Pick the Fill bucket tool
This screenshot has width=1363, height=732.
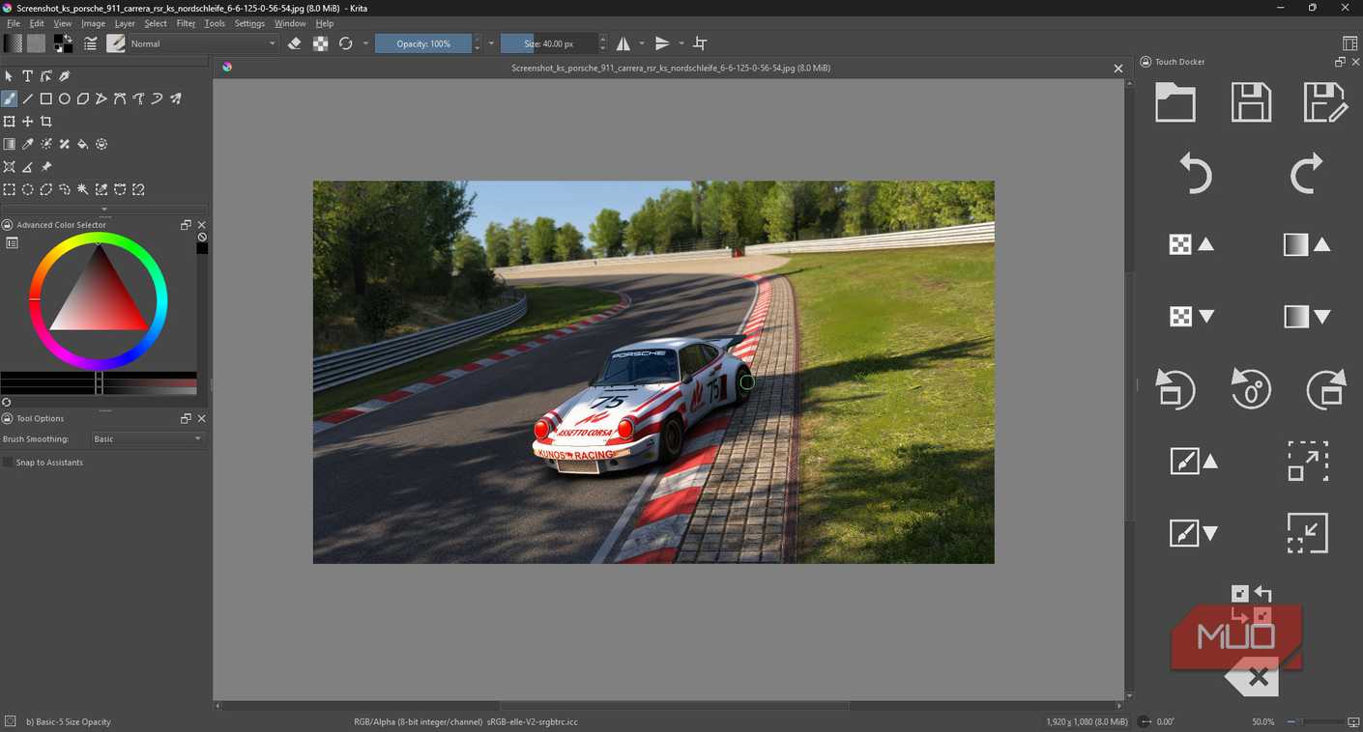point(82,144)
